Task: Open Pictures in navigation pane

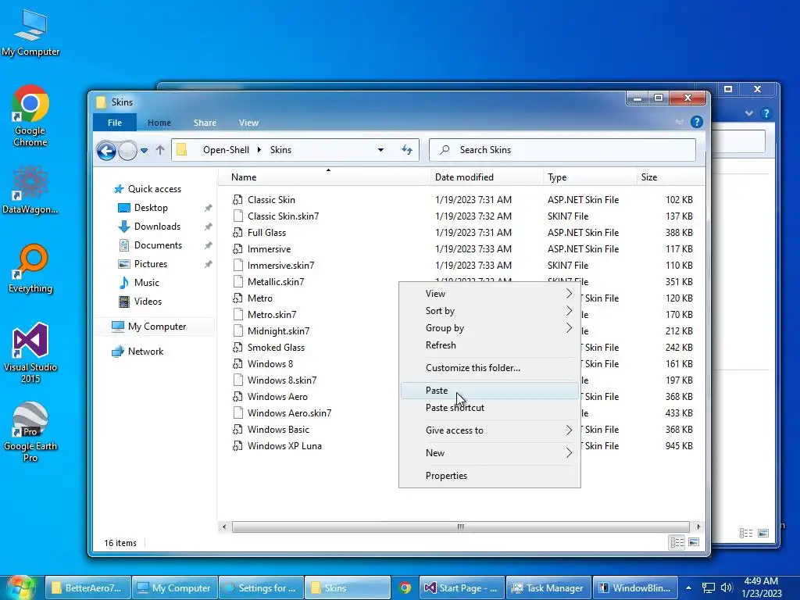Action: click(151, 264)
